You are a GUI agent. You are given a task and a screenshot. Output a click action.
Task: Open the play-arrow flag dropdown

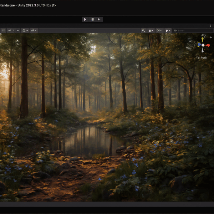(x=168, y=31)
